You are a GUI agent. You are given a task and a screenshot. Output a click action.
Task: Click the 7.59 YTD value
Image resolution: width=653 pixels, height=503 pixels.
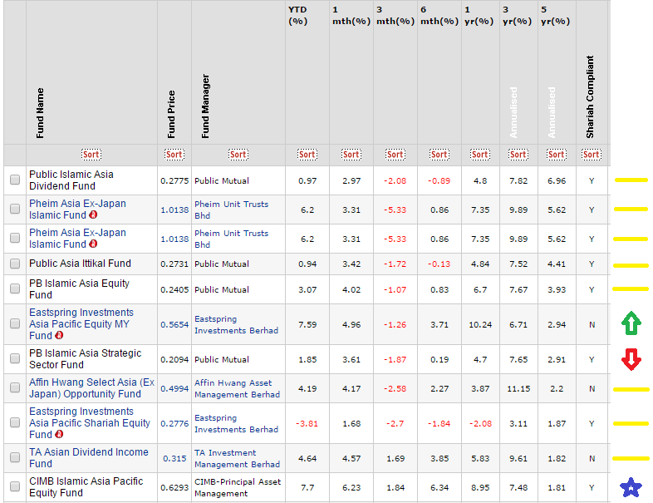(307, 324)
